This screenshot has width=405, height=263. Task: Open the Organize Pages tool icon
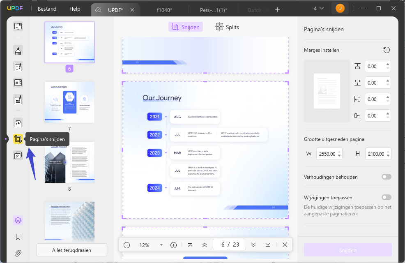18,123
